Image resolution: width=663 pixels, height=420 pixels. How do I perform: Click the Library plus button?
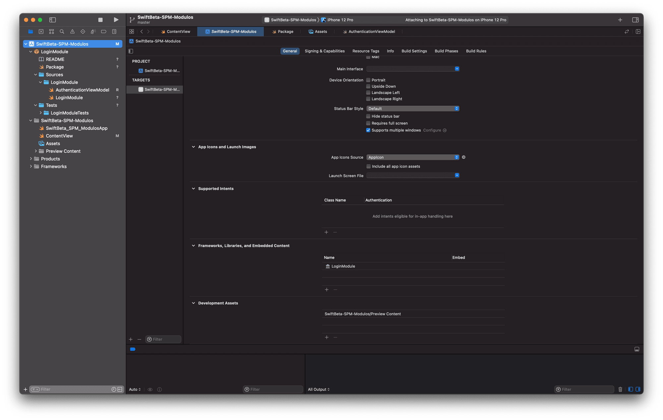point(620,20)
